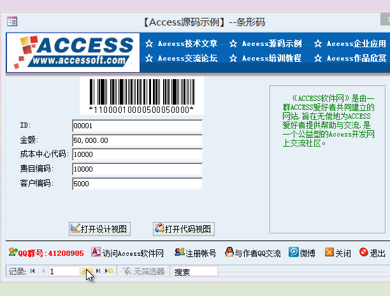The height and width of the screenshot is (296, 390).
Task: Click the QQ penguin icon
Action: click(229, 252)
